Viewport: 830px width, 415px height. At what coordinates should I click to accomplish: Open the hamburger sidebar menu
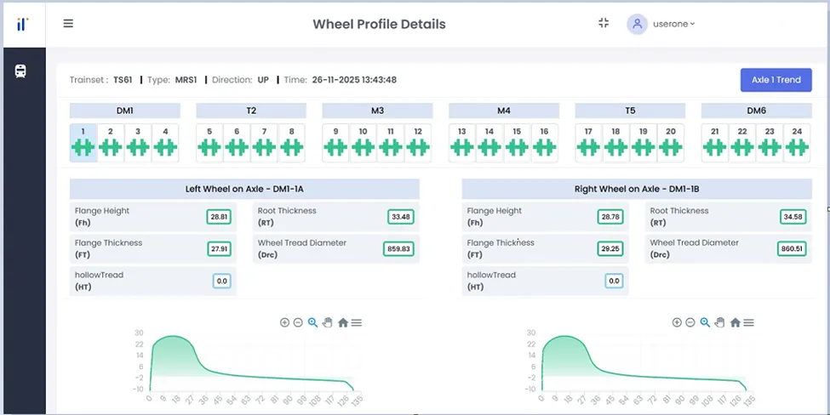click(68, 24)
